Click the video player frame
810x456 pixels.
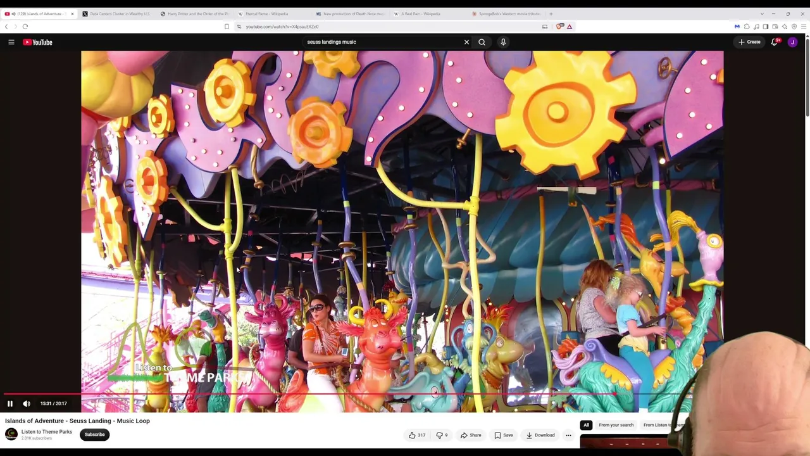(x=402, y=231)
